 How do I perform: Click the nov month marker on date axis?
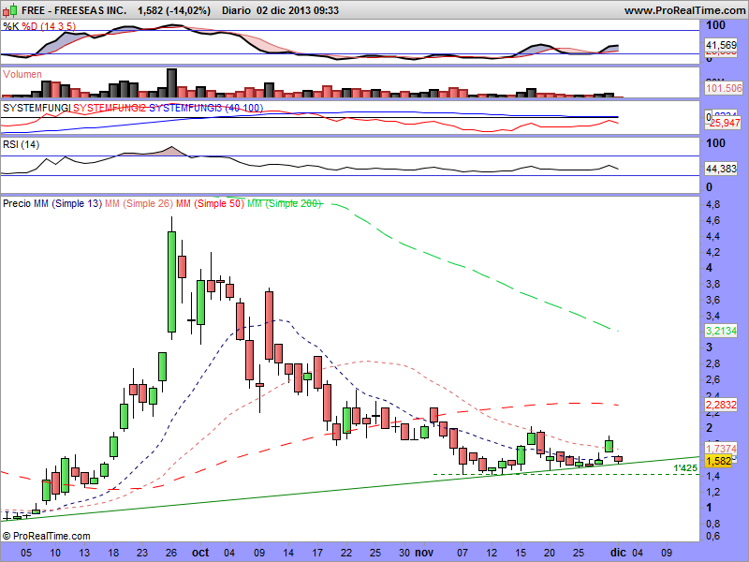coord(424,553)
